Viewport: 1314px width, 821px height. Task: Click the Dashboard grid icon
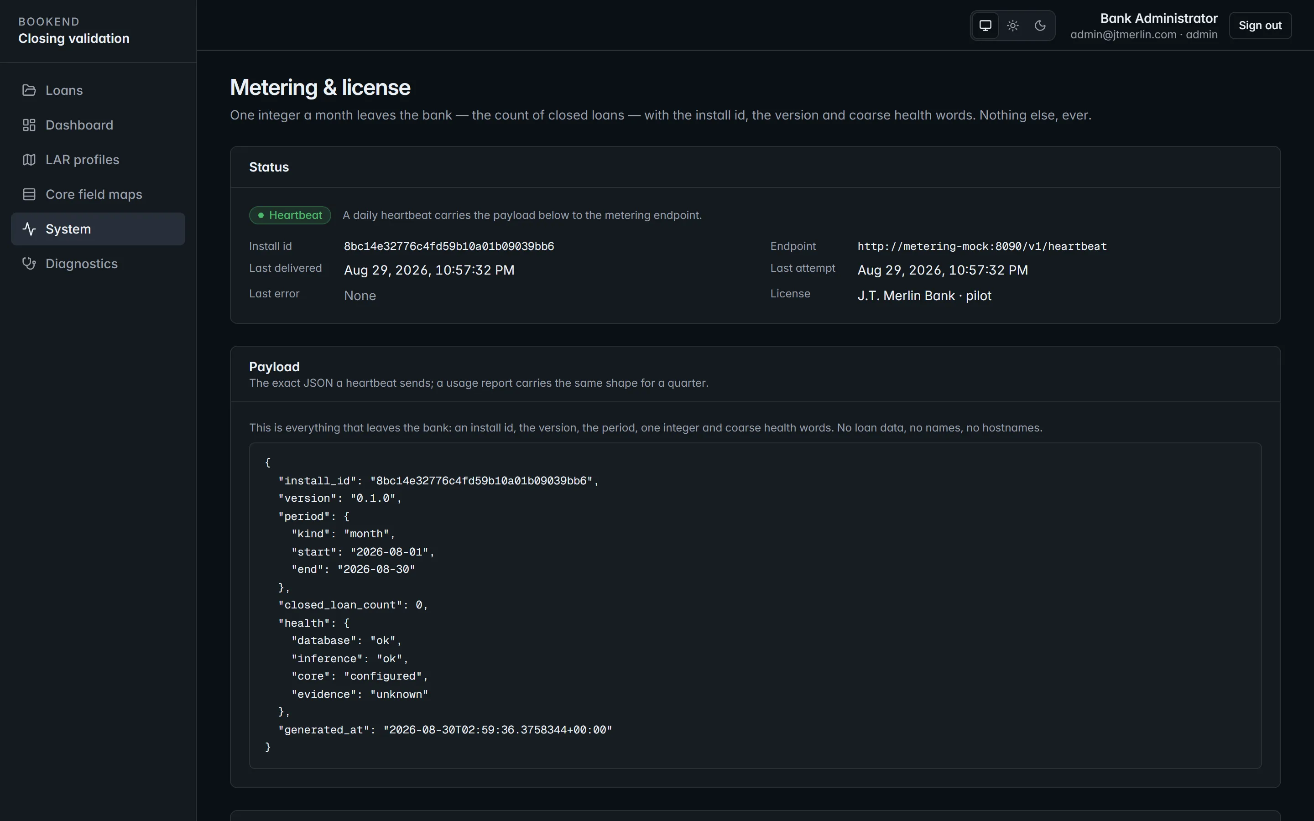click(29, 125)
